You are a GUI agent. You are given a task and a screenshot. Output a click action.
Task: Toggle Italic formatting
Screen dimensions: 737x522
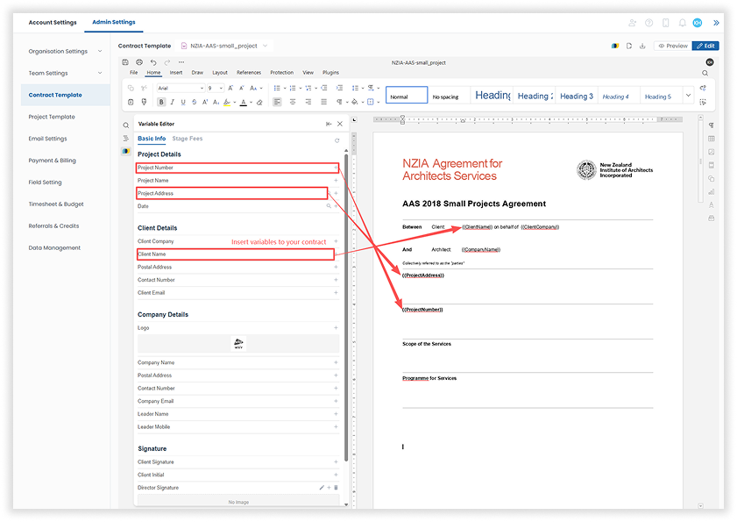pyautogui.click(x=172, y=102)
